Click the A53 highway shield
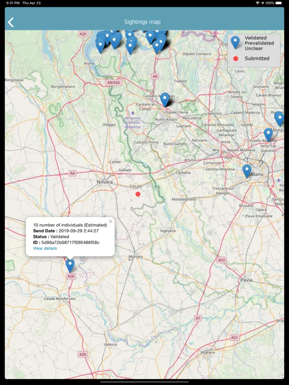289x385 pixels. pyautogui.click(x=221, y=260)
